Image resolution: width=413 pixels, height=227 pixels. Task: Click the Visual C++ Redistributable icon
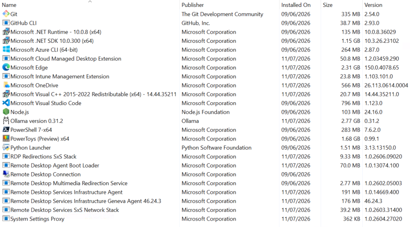tap(6, 94)
